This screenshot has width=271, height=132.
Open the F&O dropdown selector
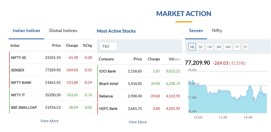[108, 46]
